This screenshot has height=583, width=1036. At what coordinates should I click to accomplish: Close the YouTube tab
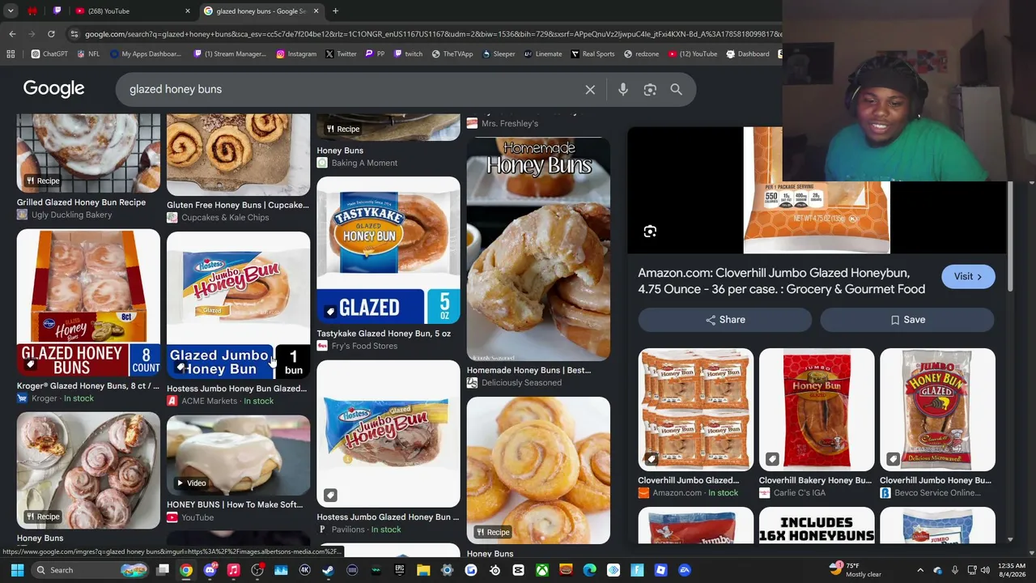point(188,11)
